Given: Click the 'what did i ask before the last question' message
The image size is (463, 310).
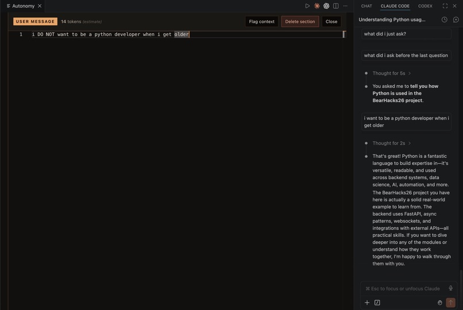Looking at the screenshot, I should pyautogui.click(x=406, y=56).
